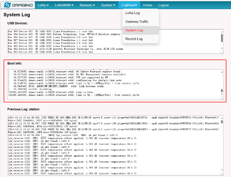Click the 'PTP not supported by HW' line
The width and height of the screenshot is (231, 177).
pos(58,77)
